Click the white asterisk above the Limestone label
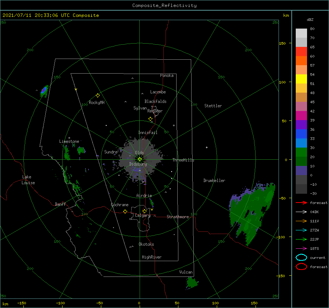 point(69,138)
